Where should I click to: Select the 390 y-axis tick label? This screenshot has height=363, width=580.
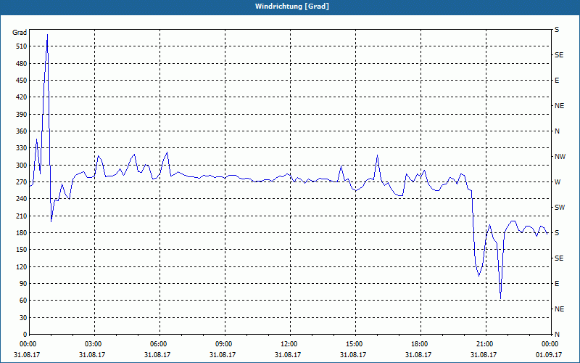[x=22, y=114]
